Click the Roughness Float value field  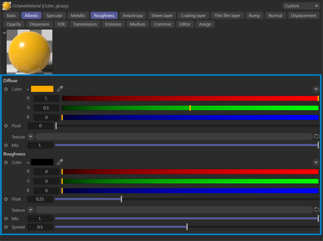coord(40,199)
